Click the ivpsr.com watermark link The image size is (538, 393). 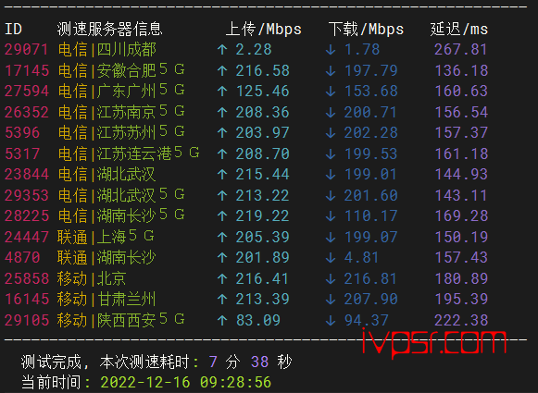434,343
